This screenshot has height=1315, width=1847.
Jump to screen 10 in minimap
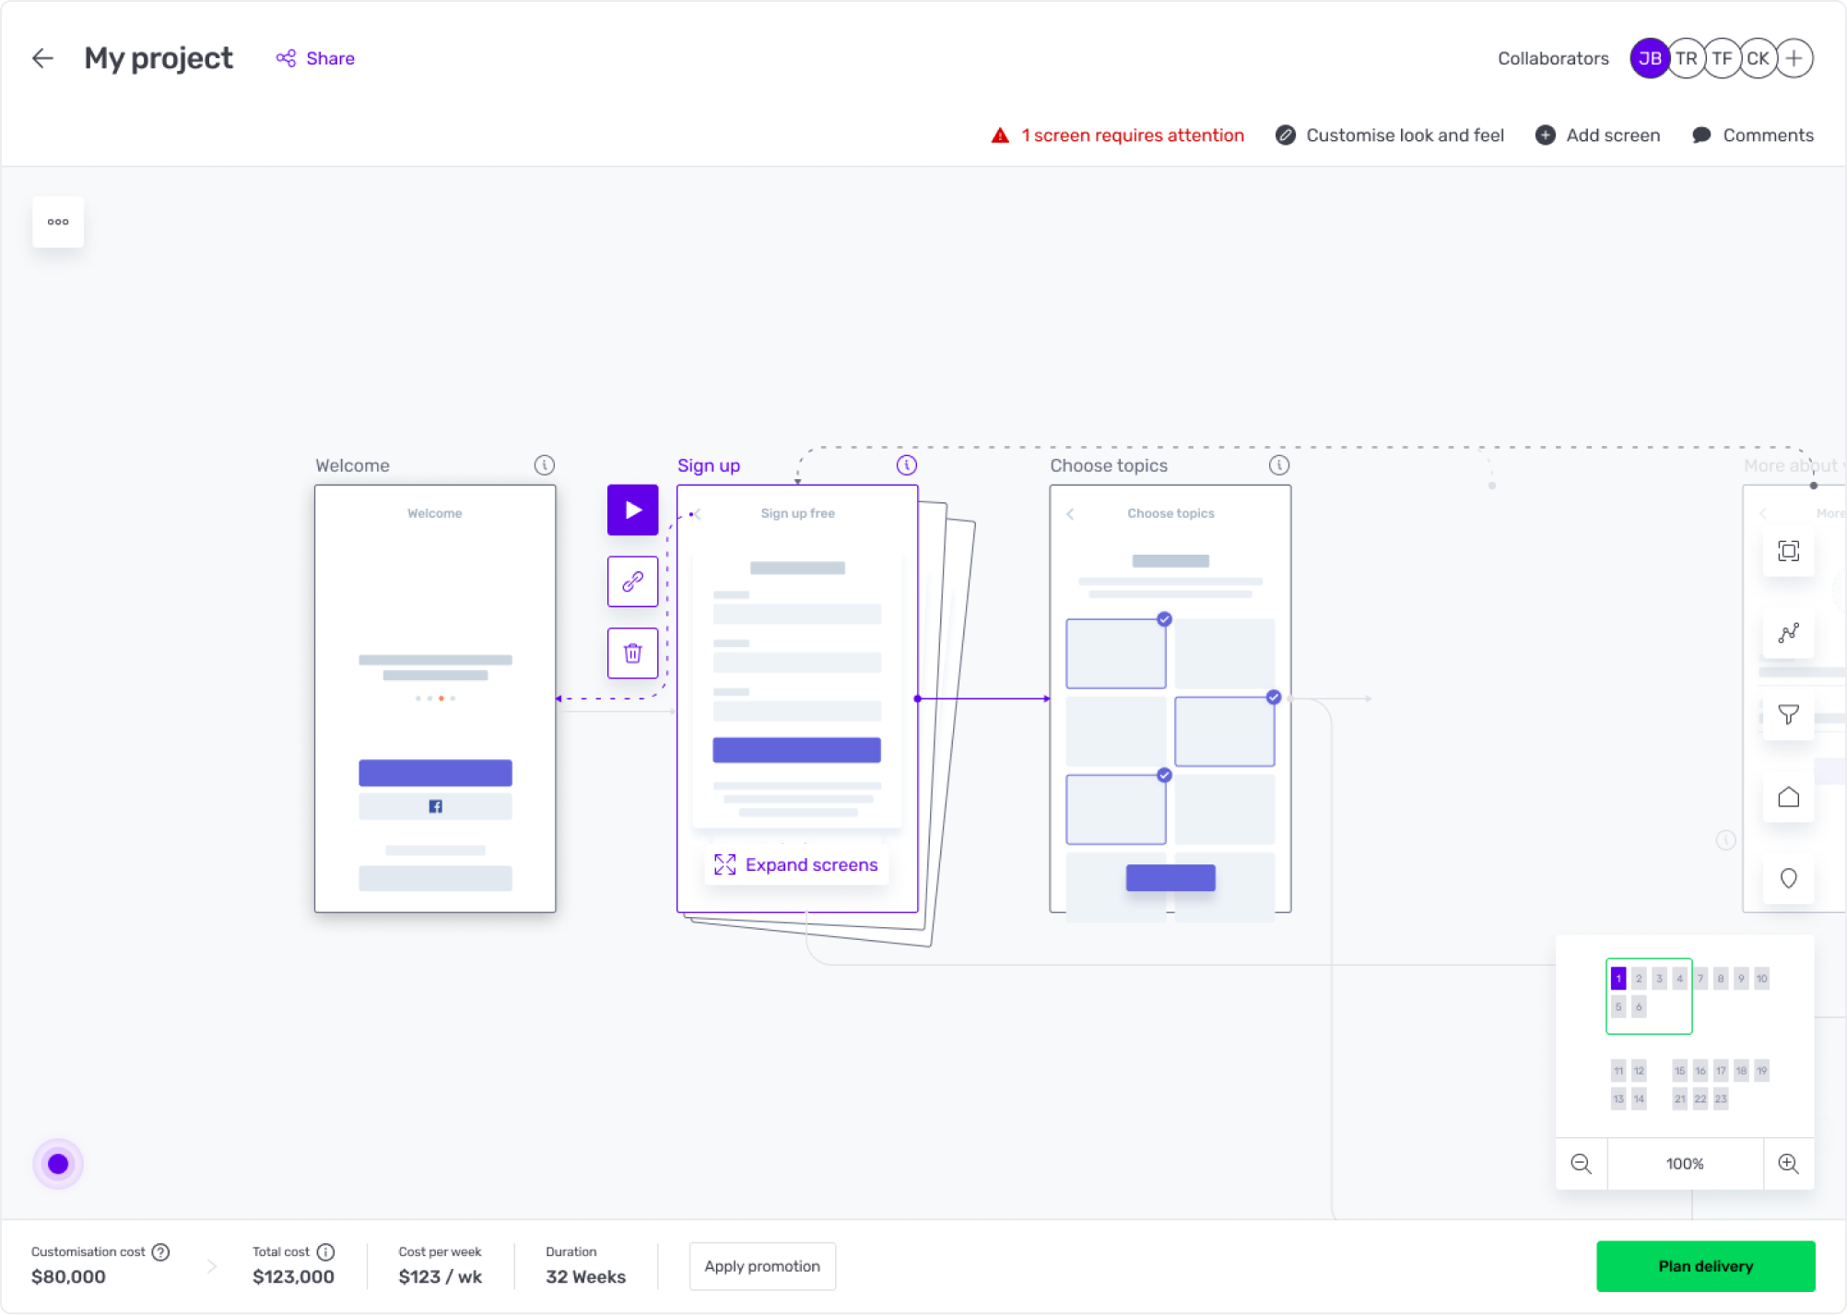point(1761,978)
